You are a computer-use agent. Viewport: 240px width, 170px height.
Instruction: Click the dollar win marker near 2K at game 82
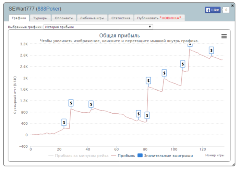pyautogui.click(x=148, y=80)
